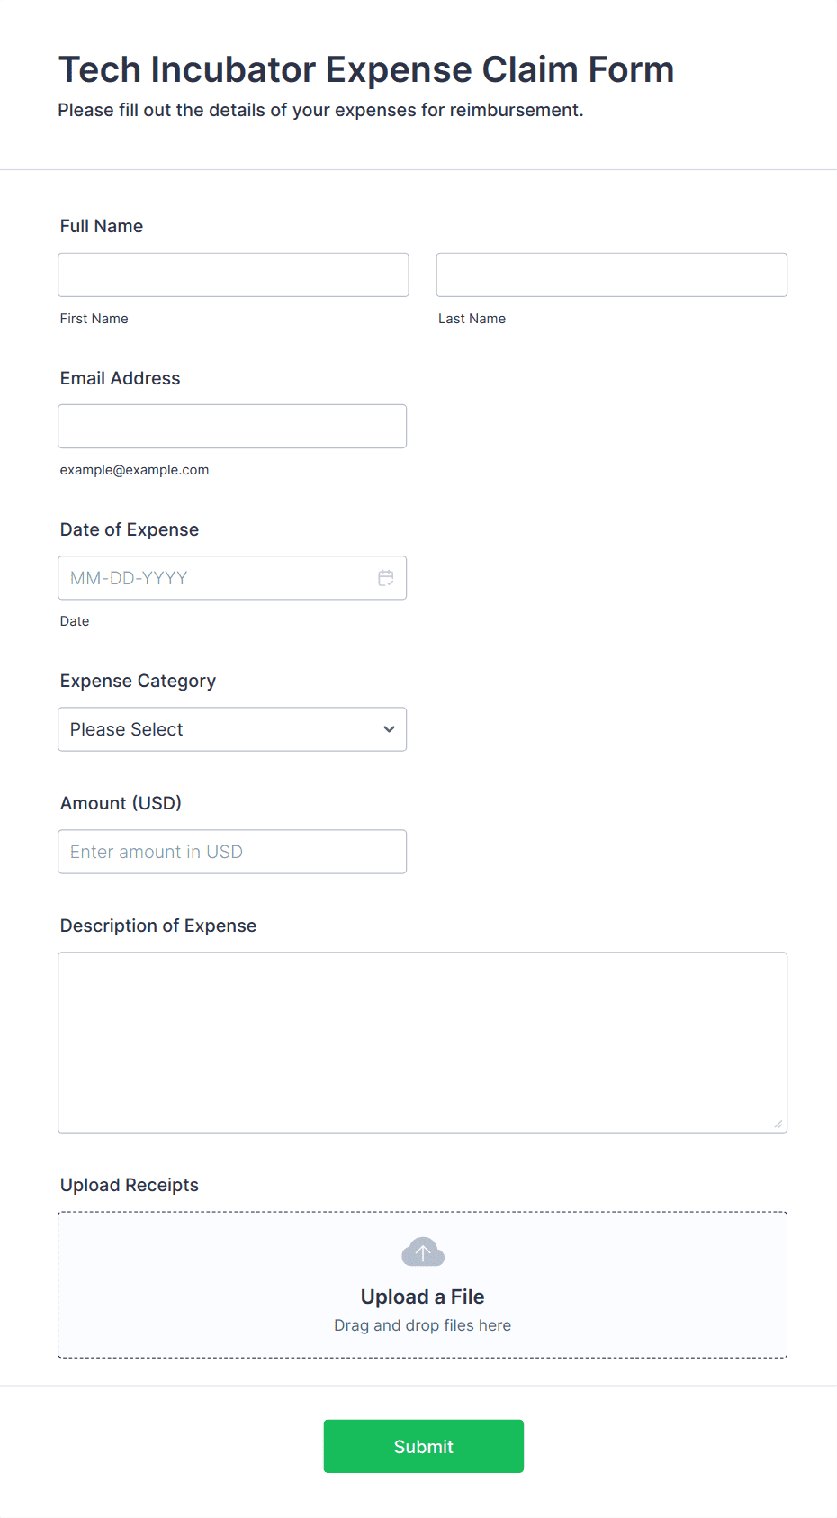Focus the First Name input field

(233, 275)
